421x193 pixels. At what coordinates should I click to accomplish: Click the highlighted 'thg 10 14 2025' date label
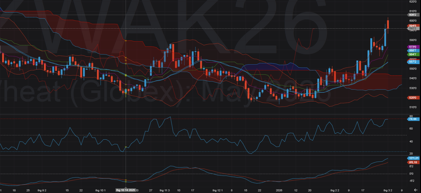tap(126, 190)
